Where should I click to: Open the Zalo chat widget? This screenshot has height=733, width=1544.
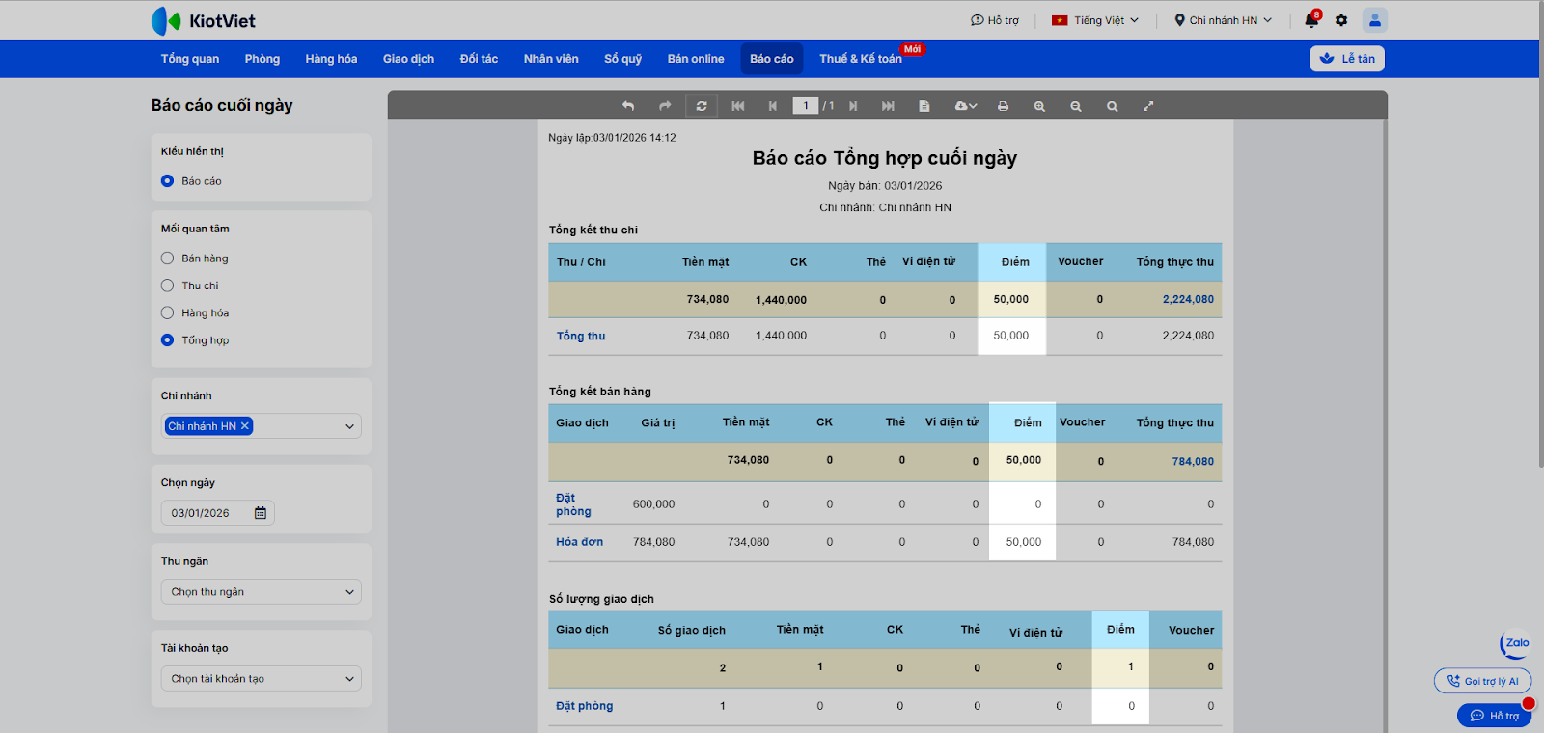(x=1516, y=643)
